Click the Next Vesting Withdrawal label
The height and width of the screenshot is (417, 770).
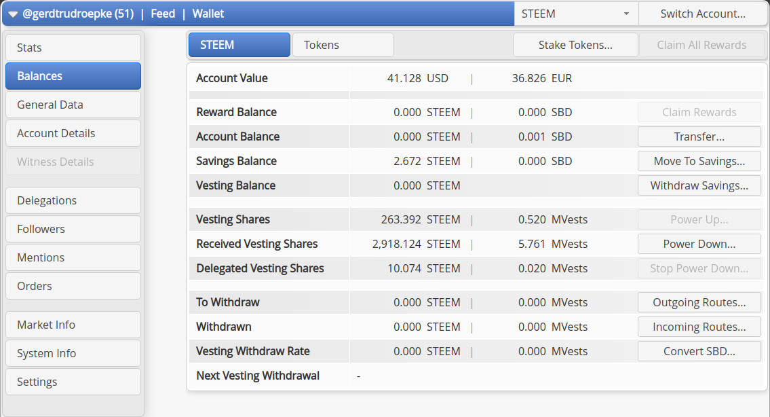pos(258,376)
